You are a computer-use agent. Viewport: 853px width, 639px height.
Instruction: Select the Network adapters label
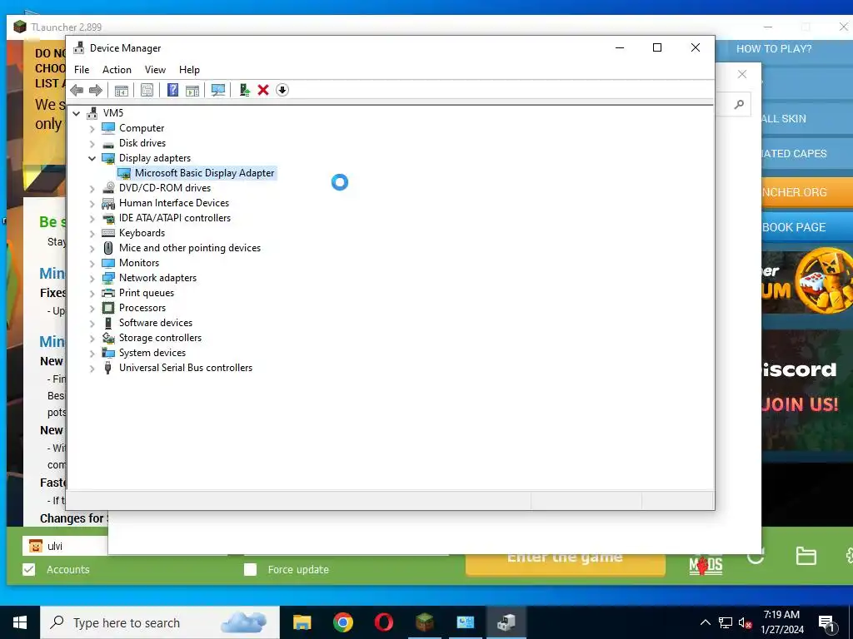157,278
